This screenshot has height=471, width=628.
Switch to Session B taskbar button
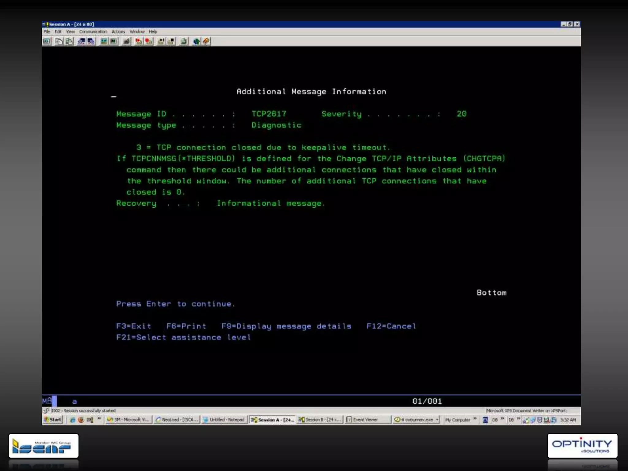pyautogui.click(x=320, y=420)
